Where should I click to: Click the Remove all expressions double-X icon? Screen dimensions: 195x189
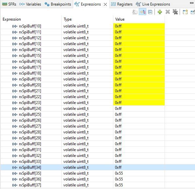coord(175,12)
